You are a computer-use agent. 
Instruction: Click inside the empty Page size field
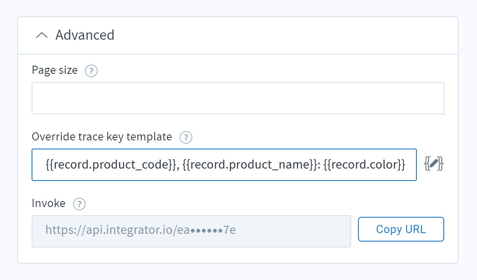tap(237, 98)
